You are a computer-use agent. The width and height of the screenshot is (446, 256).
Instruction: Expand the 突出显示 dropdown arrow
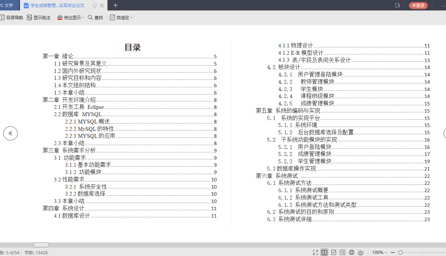(x=83, y=18)
